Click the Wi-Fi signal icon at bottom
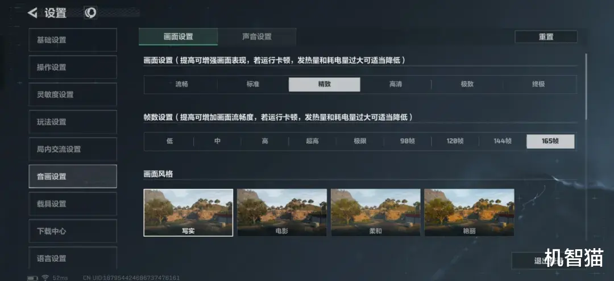Viewport: 614px width, 281px height. [x=45, y=278]
